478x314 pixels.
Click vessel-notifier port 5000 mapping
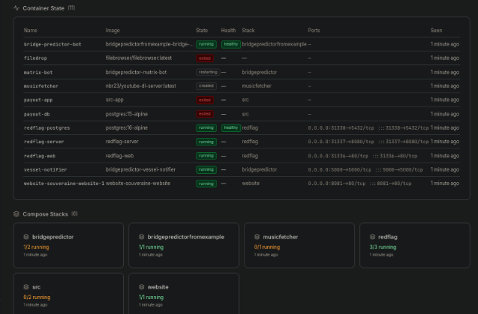(x=365, y=169)
